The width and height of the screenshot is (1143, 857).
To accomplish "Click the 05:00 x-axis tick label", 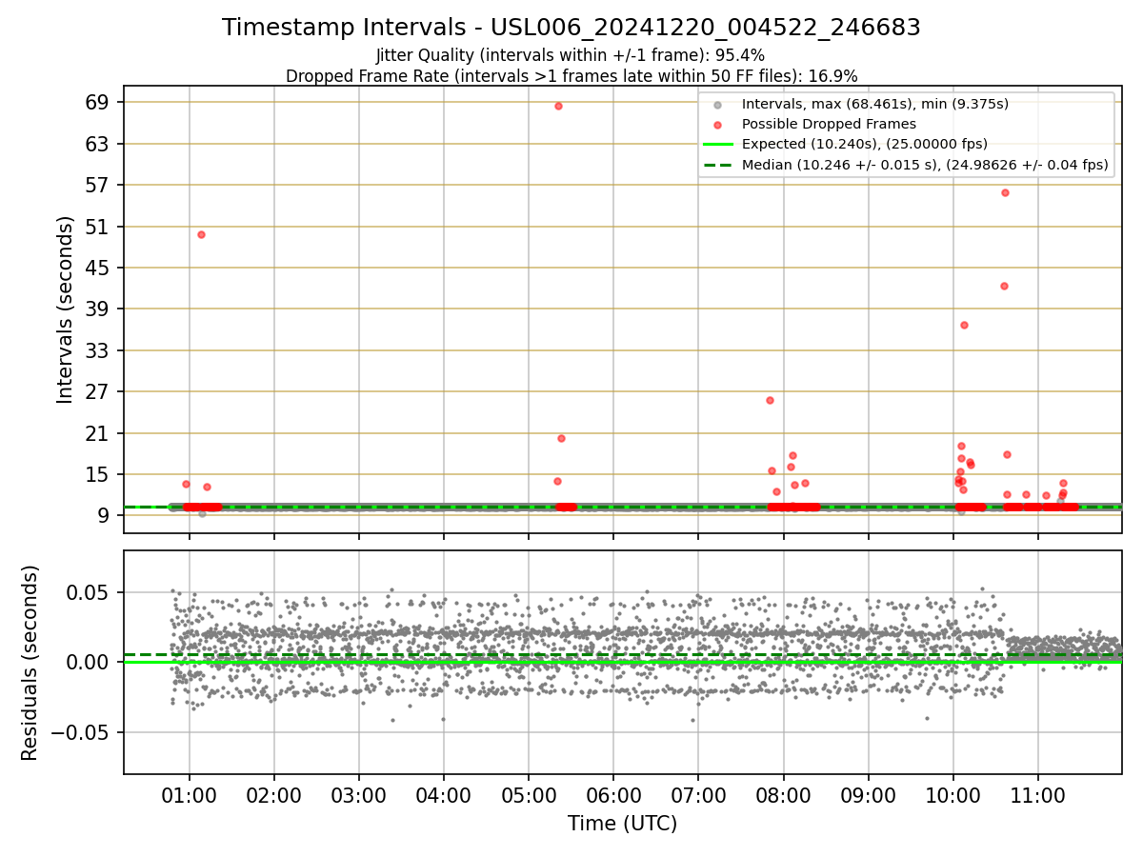I will 529,794.
